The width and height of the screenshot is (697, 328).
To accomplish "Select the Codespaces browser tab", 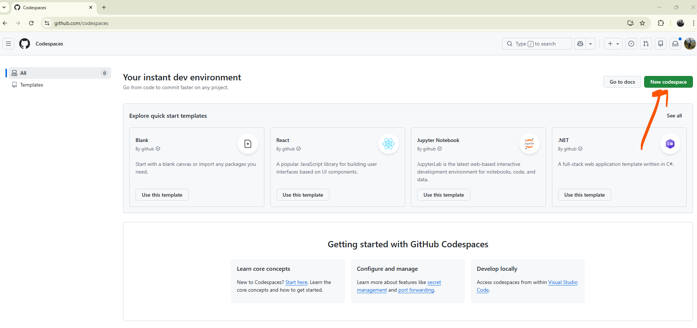I will click(x=54, y=7).
